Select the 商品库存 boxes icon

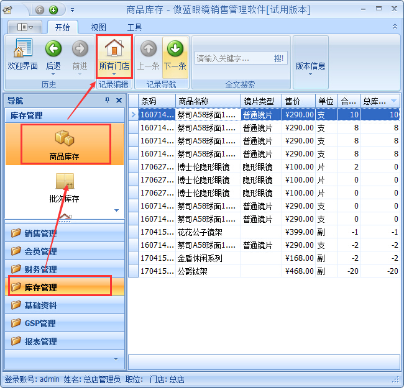(65, 145)
